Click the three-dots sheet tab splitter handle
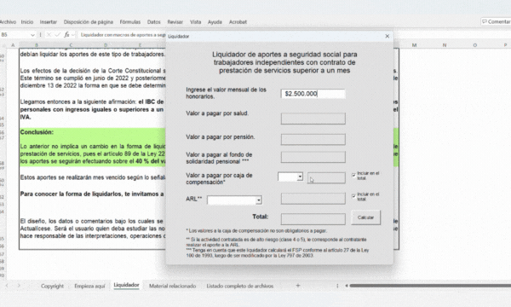This screenshot has height=307, width=511. [x=337, y=286]
